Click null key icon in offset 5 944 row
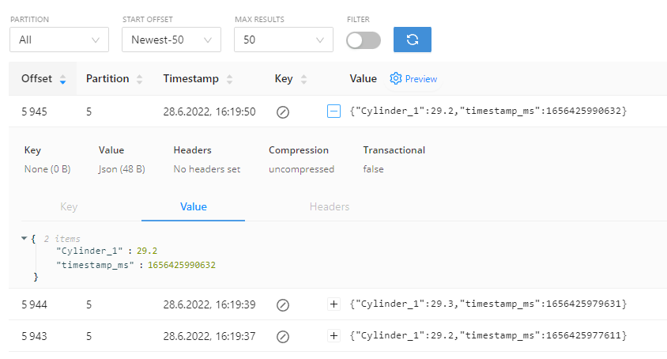Image resolution: width=667 pixels, height=359 pixels. 283,305
